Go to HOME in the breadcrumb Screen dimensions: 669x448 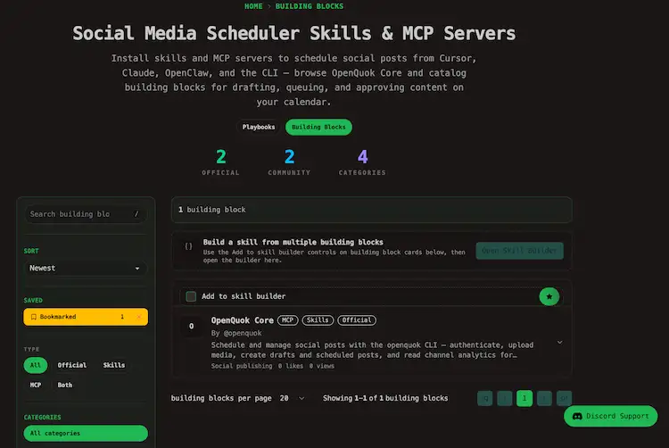(x=253, y=6)
